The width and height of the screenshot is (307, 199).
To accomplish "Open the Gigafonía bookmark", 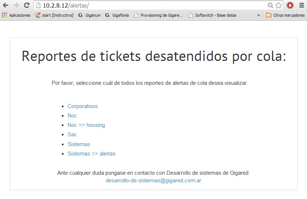I will click(x=117, y=15).
